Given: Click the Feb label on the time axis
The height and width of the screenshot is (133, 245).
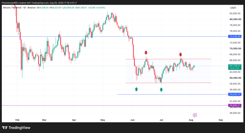Looking at the screenshot, I should pos(17,120).
